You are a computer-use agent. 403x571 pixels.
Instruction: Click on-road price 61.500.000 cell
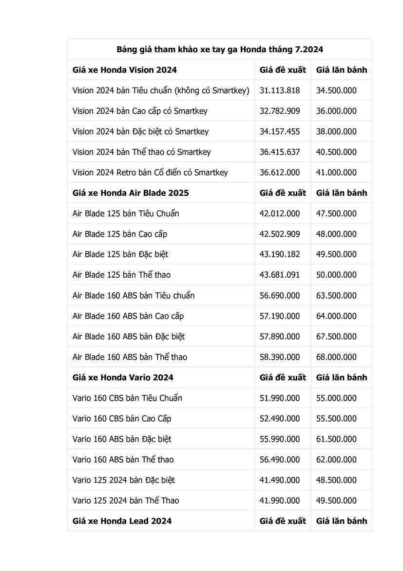(336, 439)
